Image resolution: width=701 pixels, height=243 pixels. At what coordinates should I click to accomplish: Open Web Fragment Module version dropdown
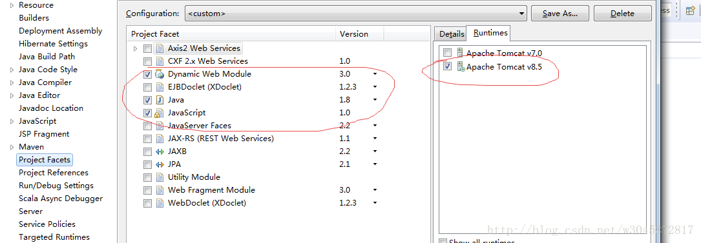[x=375, y=190]
